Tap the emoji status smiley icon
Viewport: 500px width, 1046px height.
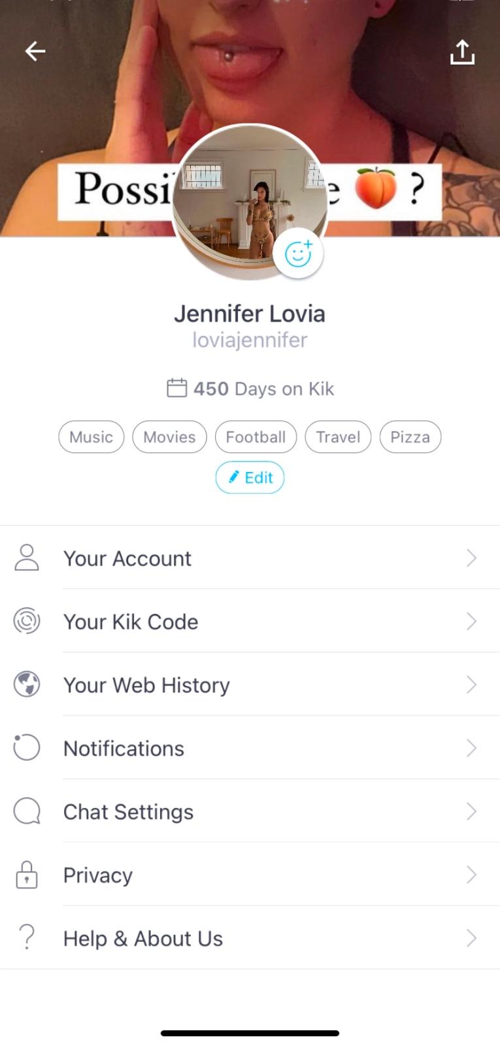[298, 254]
